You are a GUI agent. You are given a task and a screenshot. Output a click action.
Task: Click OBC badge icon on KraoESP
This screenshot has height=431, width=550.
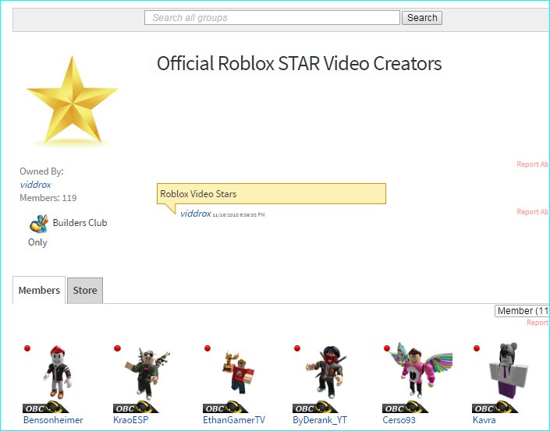pos(136,408)
